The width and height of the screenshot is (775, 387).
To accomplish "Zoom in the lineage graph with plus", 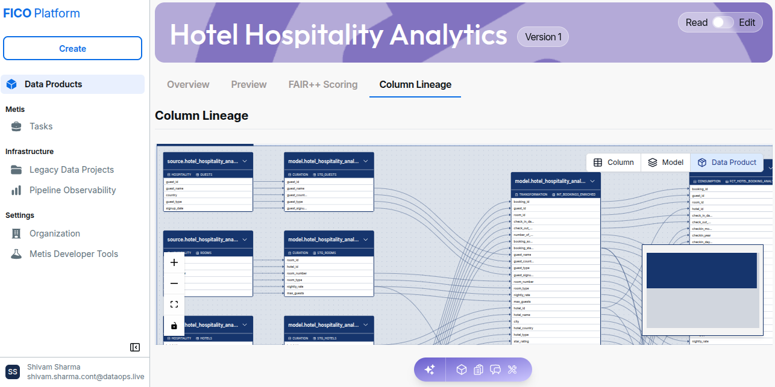I will 174,262.
